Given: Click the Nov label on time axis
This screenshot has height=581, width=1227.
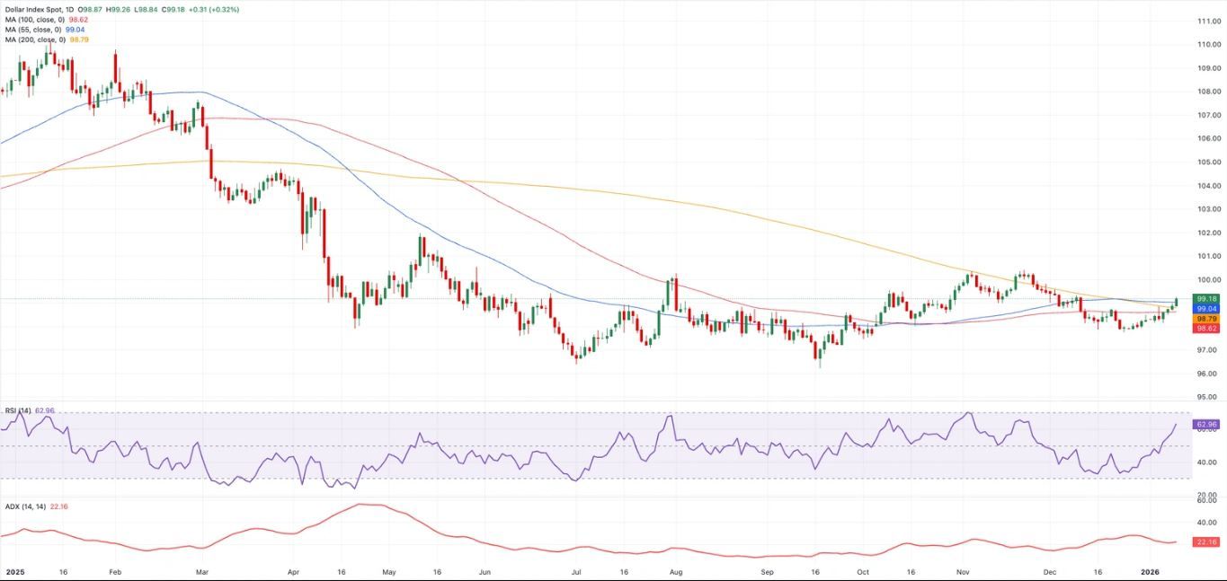Looking at the screenshot, I should pyautogui.click(x=963, y=571).
